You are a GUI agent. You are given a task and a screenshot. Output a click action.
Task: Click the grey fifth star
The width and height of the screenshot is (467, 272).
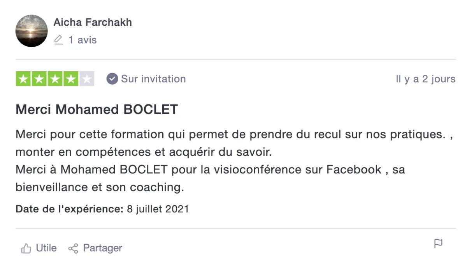click(87, 79)
